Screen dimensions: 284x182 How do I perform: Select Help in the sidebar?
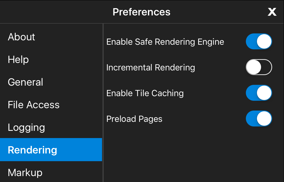pos(18,60)
